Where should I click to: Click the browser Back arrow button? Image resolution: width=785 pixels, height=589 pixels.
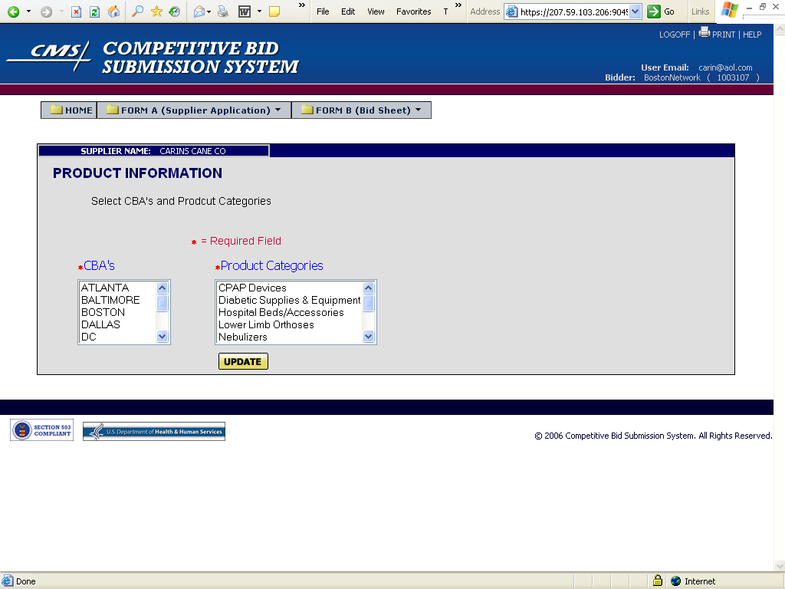click(x=14, y=12)
